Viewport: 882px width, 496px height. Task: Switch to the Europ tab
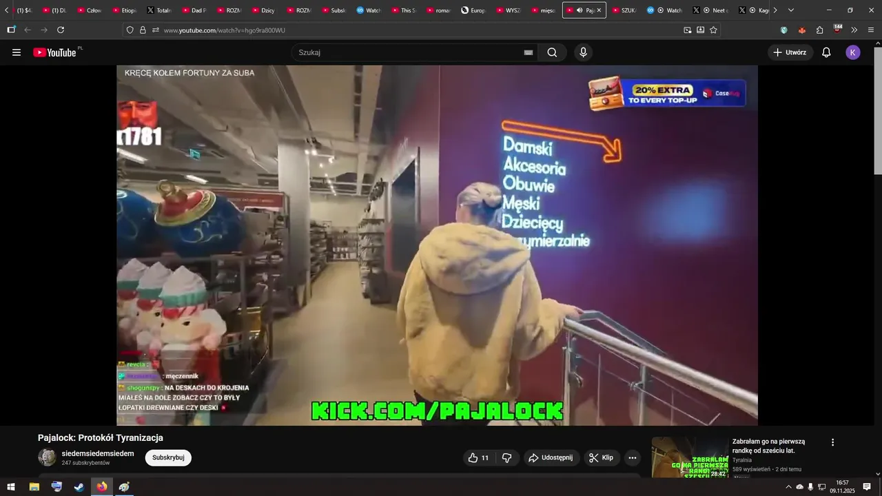tap(473, 10)
